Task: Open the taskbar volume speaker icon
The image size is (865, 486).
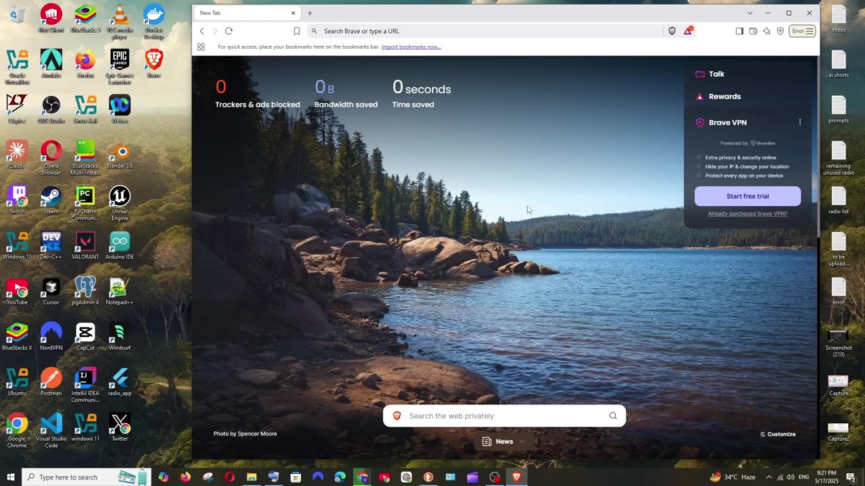Action: 791,477
